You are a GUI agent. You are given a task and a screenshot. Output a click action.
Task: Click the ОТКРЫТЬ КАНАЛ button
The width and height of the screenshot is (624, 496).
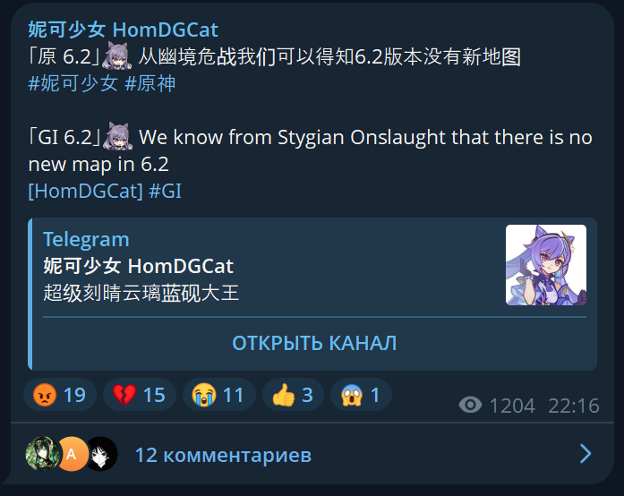tap(314, 343)
